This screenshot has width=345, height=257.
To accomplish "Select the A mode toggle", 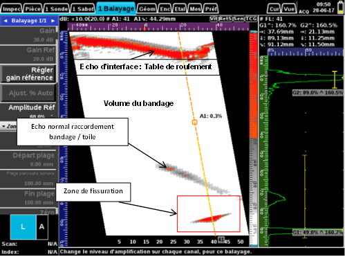I will click(x=42, y=227).
